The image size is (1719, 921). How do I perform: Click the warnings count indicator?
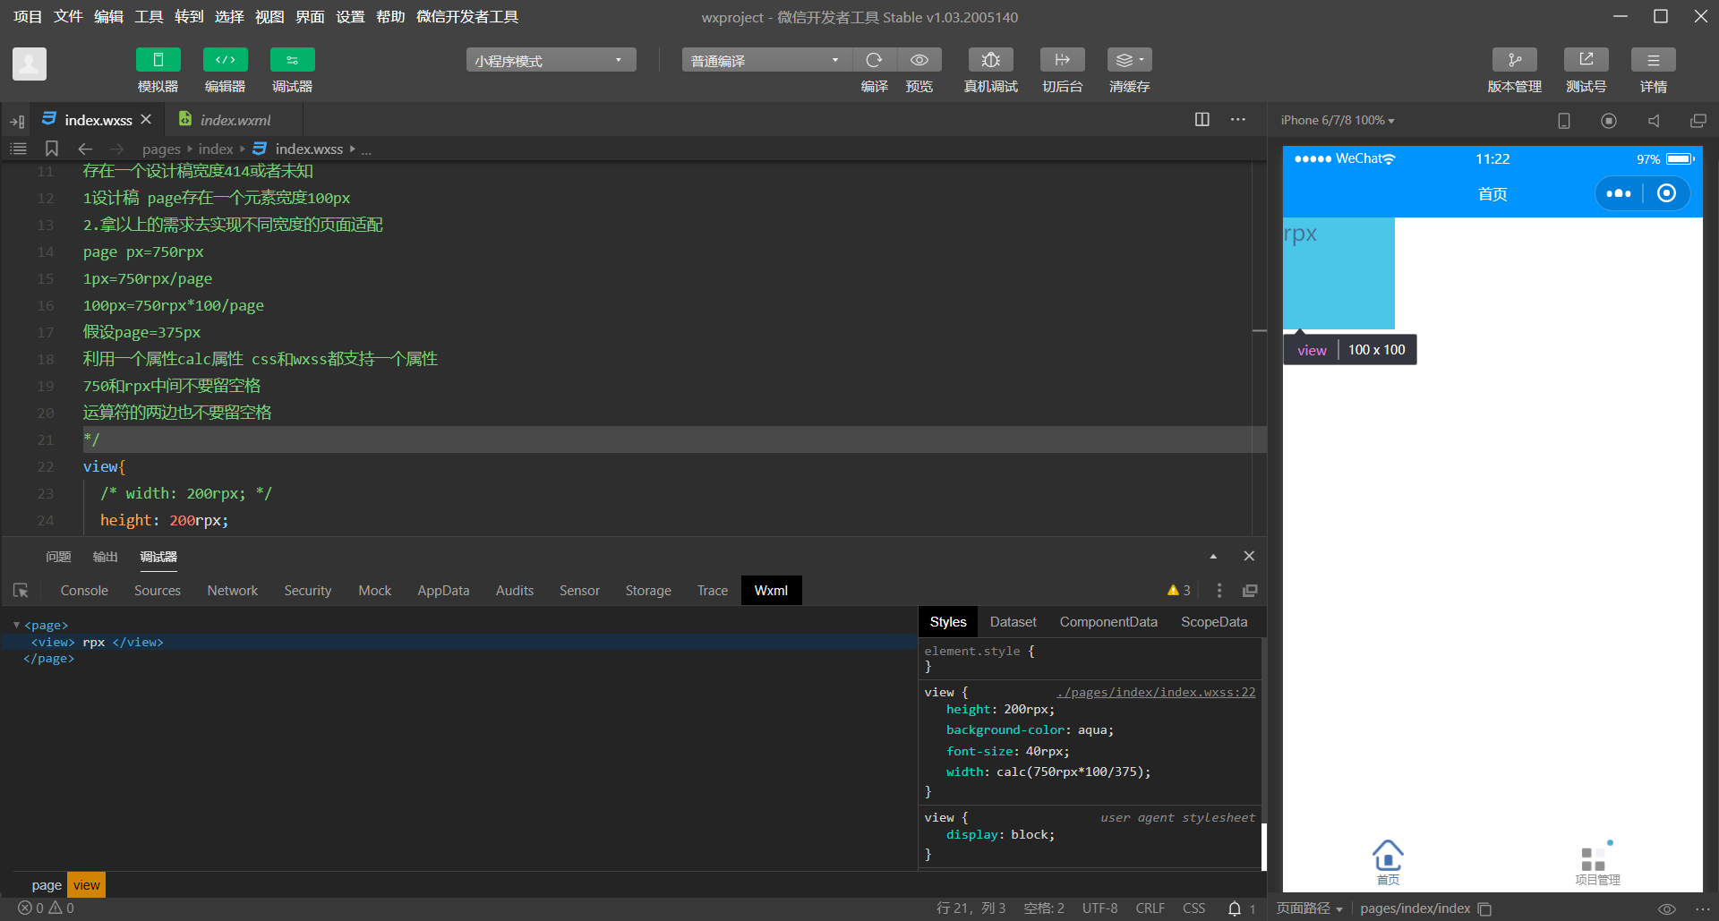tap(1179, 591)
